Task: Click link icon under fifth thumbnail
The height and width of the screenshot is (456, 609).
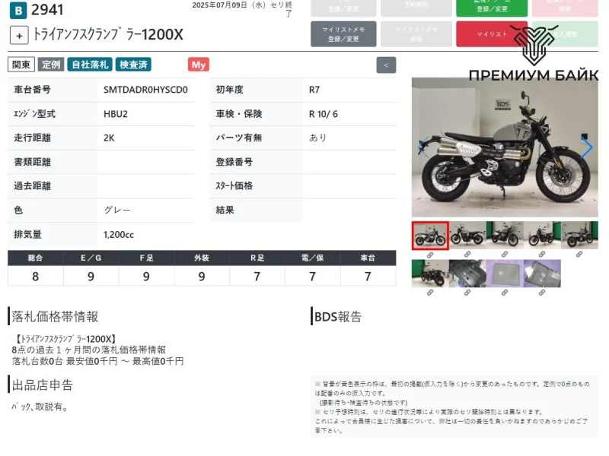Action: tap(579, 254)
